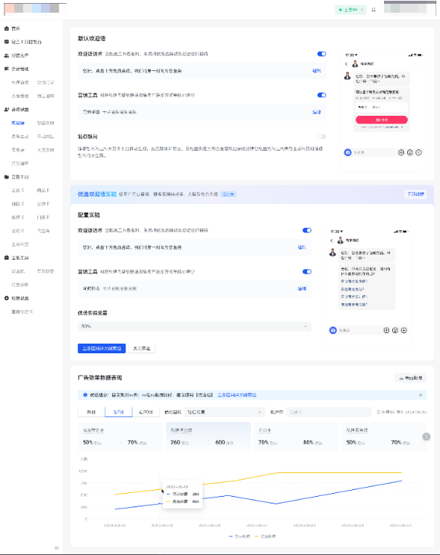Select the 近30日 date range tab
Viewport: 440px width, 555px height.
point(146,412)
